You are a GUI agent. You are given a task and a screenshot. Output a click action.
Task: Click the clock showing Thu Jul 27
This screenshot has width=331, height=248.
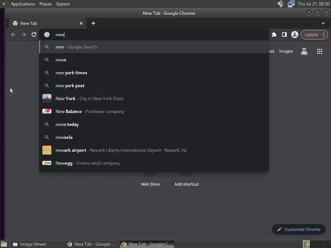click(x=314, y=4)
